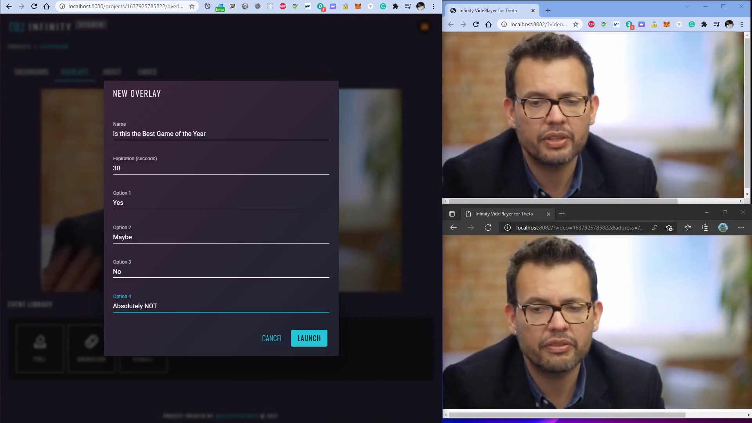The height and width of the screenshot is (423, 752).
Task: Open the Extensions puzzle icon in left Chrome window
Action: pos(395,6)
